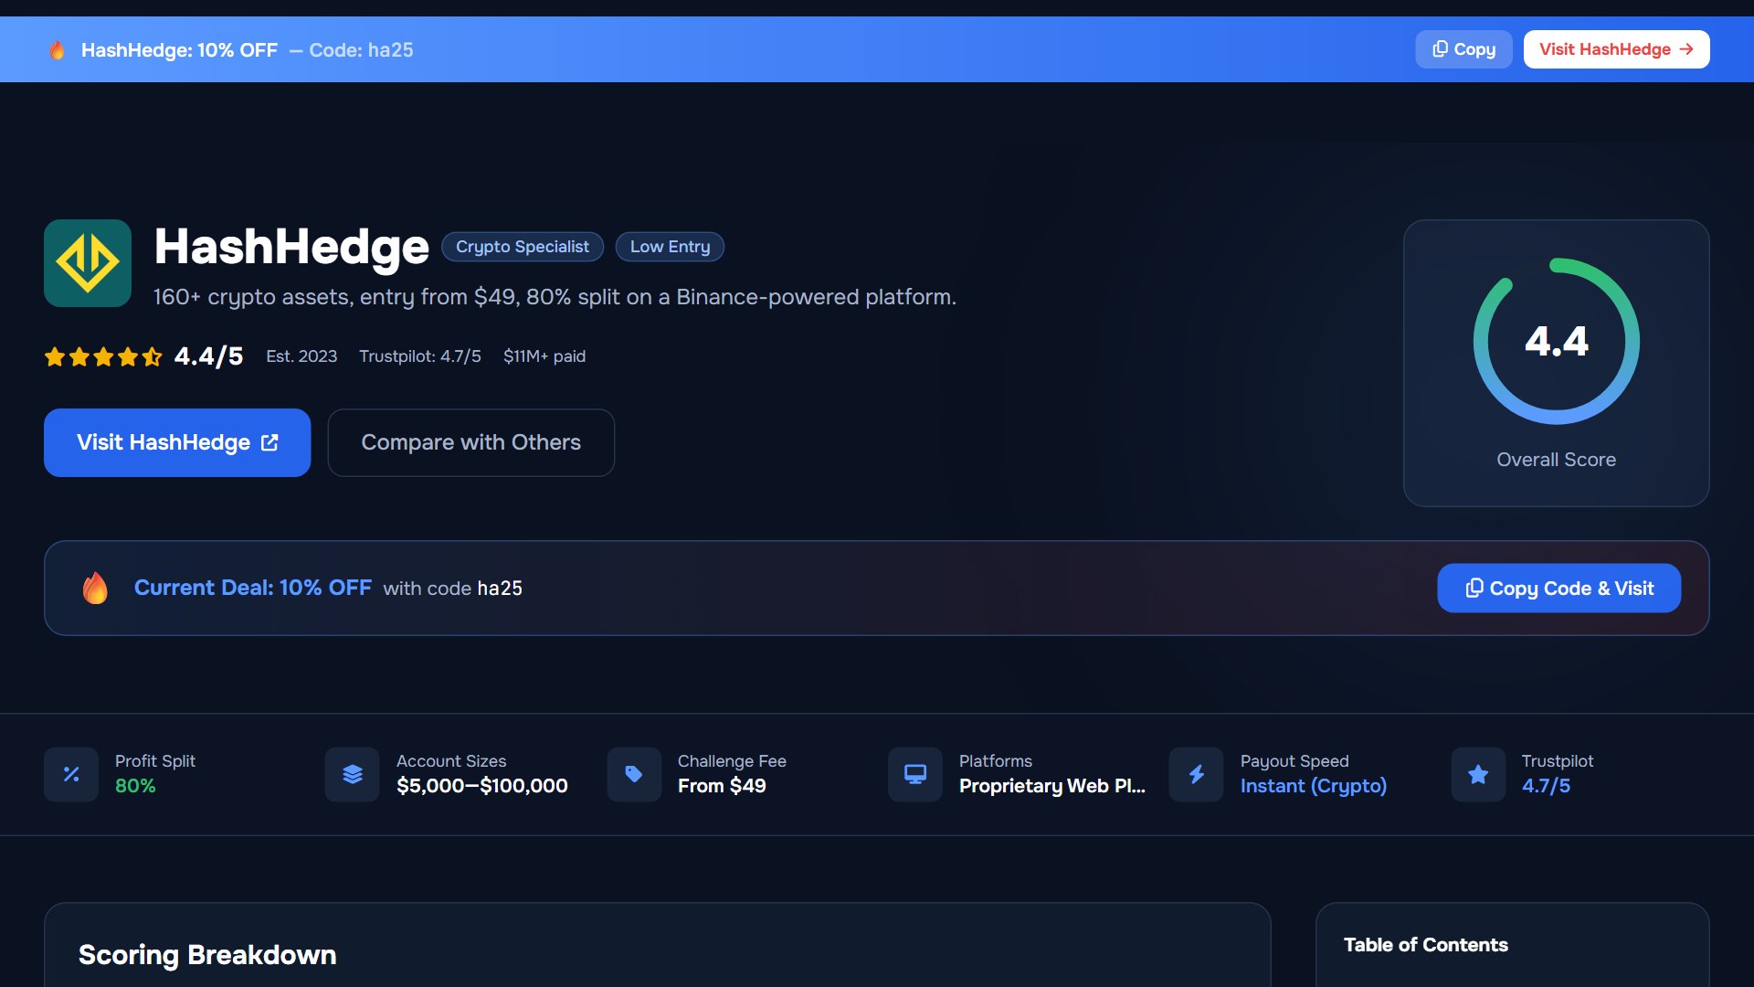Open Compare with Others
Screen dimensions: 1754x987
(471, 442)
